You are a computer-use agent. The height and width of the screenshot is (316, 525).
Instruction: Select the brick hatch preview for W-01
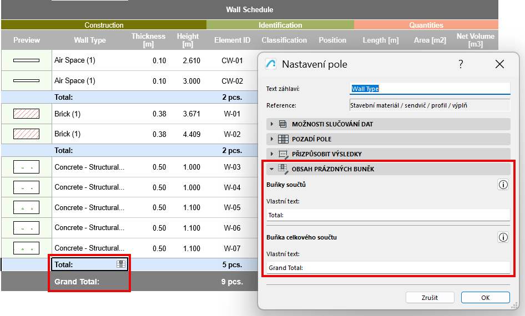(x=26, y=114)
